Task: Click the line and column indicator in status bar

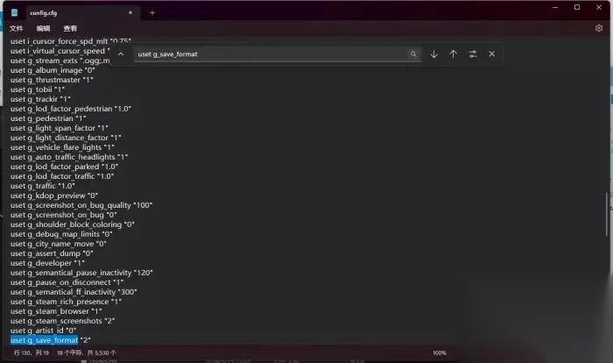Action: pos(32,352)
